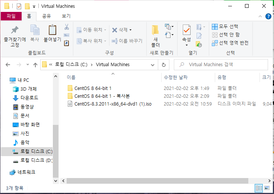Image resolution: width=274 pixels, height=194 pixels.
Task: Open 동영상 folder in navigation pane
Action: tap(23, 107)
